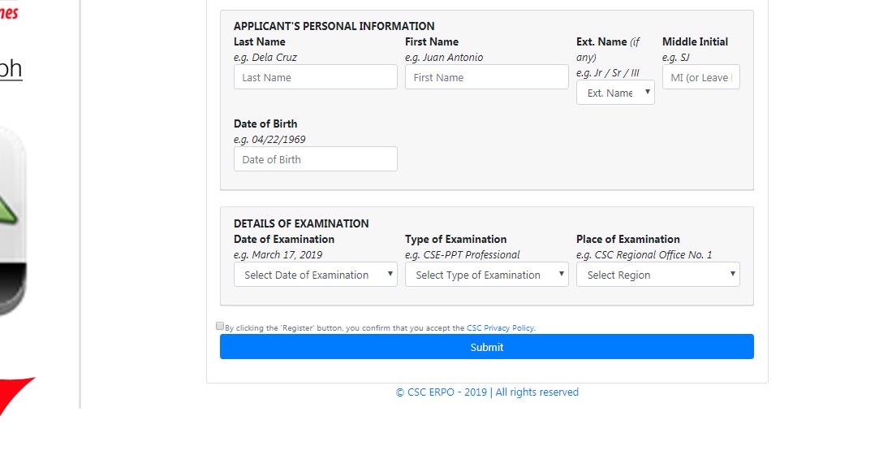The width and height of the screenshot is (892, 468).
Task: Select the Middle Initial input field
Action: [701, 77]
